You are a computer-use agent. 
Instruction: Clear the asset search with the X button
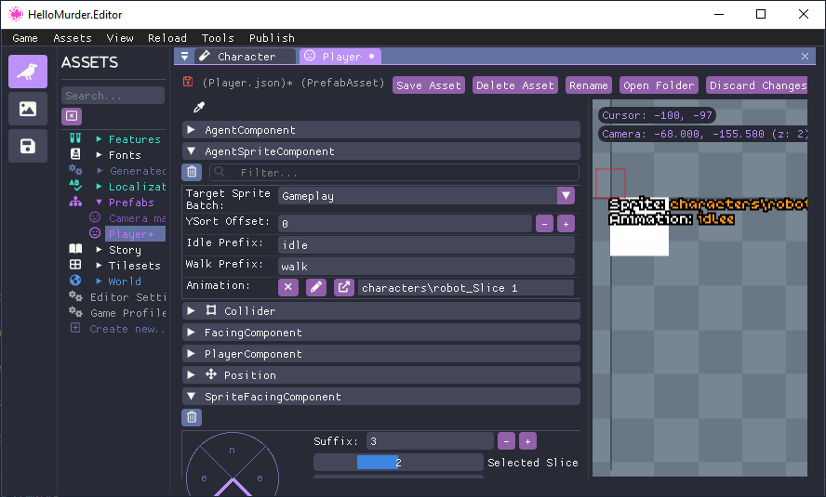72,116
